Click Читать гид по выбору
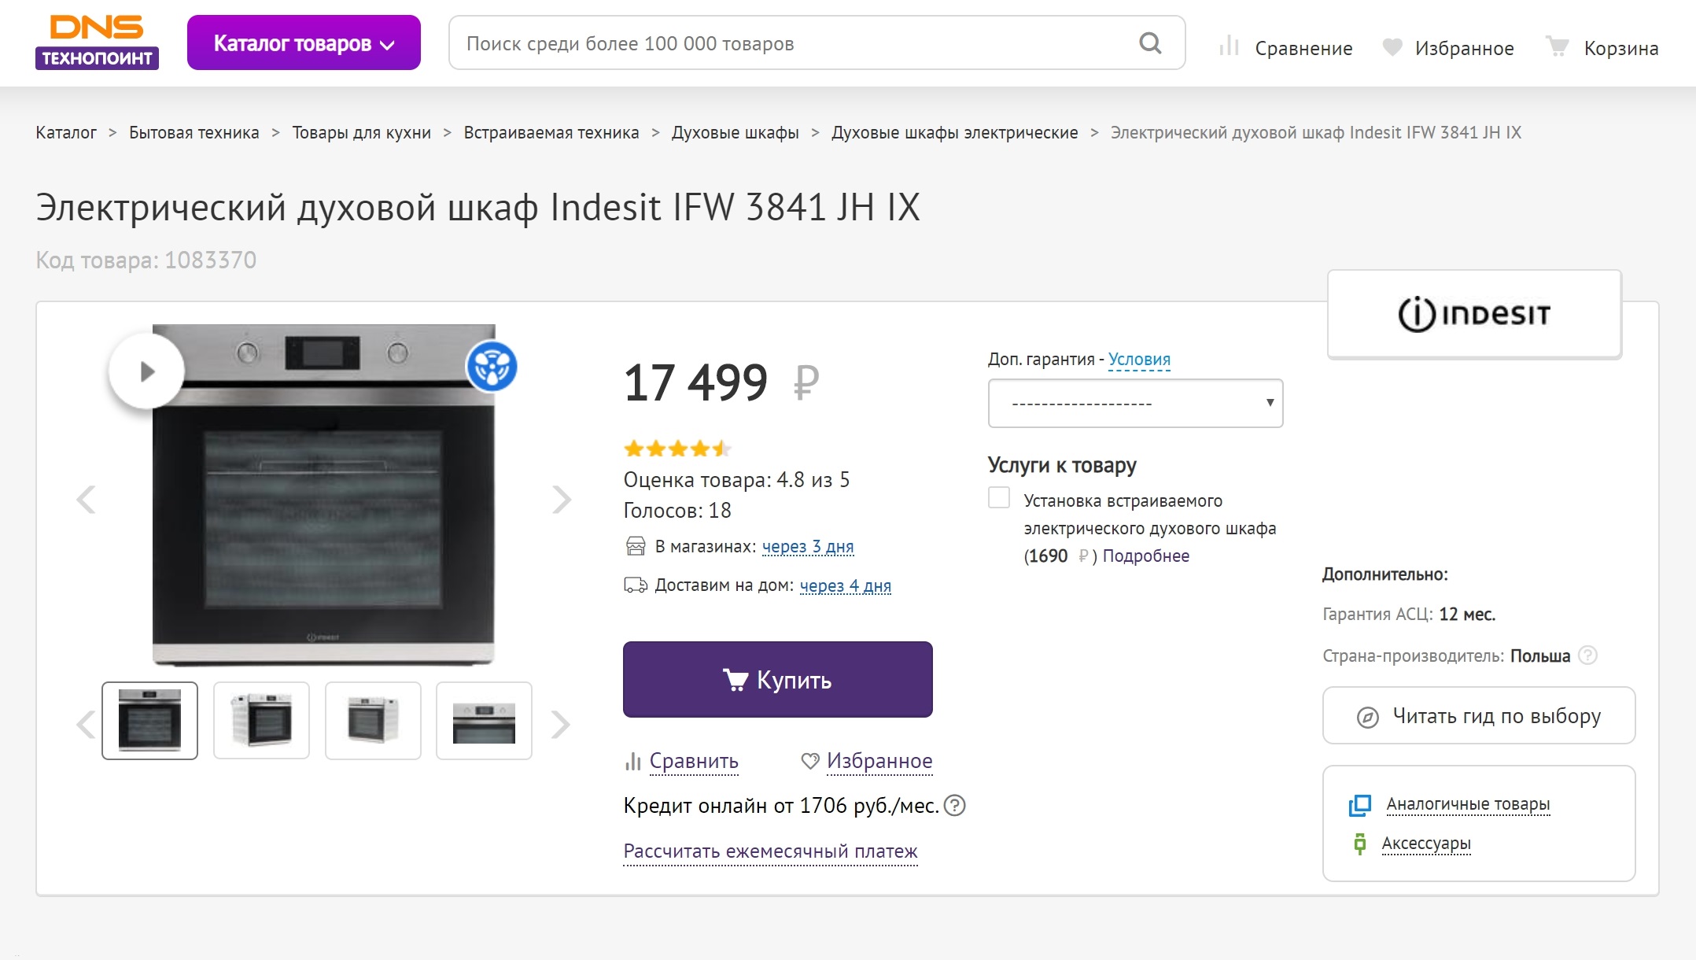 1479,715
